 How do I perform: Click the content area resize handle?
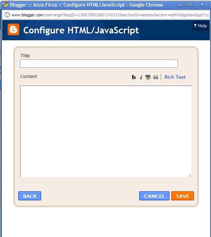coord(189,176)
